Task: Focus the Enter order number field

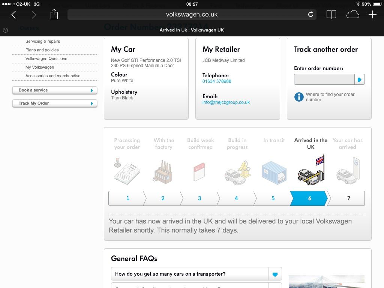Action: pos(324,79)
